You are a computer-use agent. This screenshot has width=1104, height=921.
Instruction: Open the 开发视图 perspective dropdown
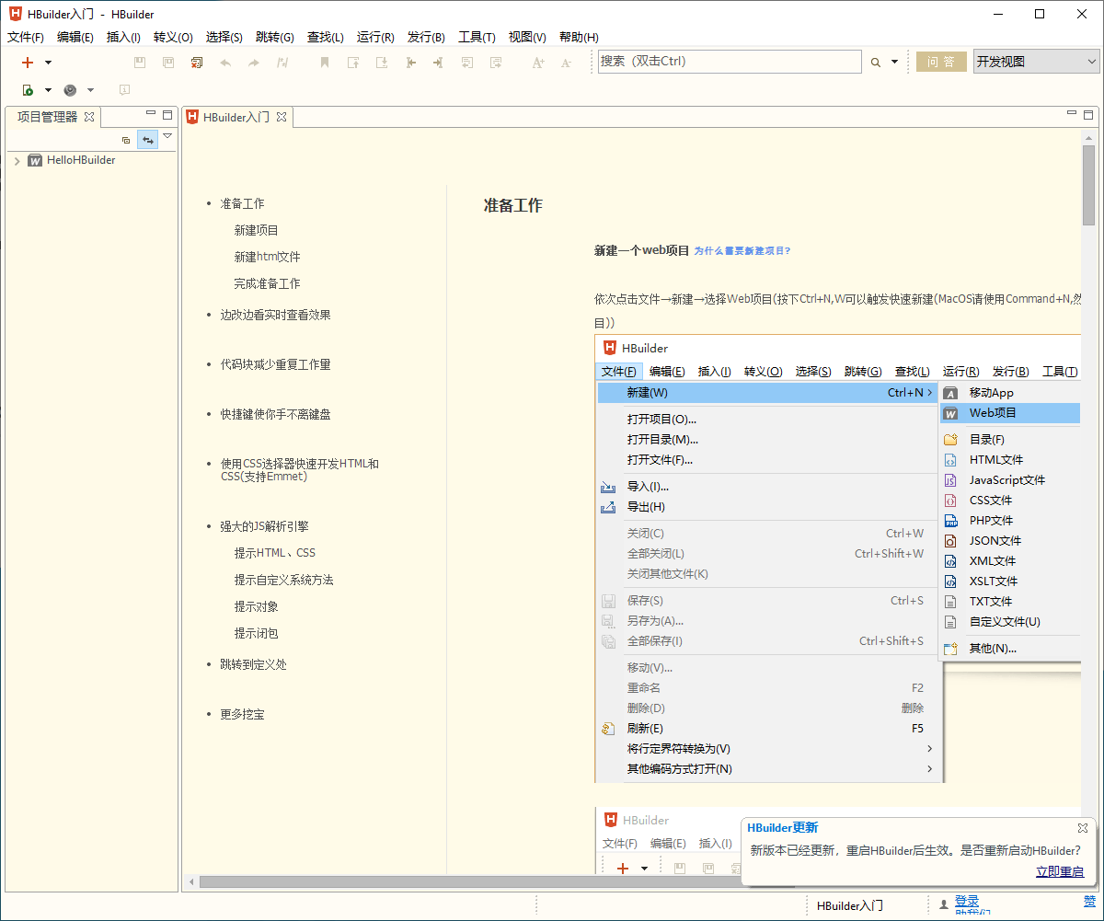point(1036,62)
